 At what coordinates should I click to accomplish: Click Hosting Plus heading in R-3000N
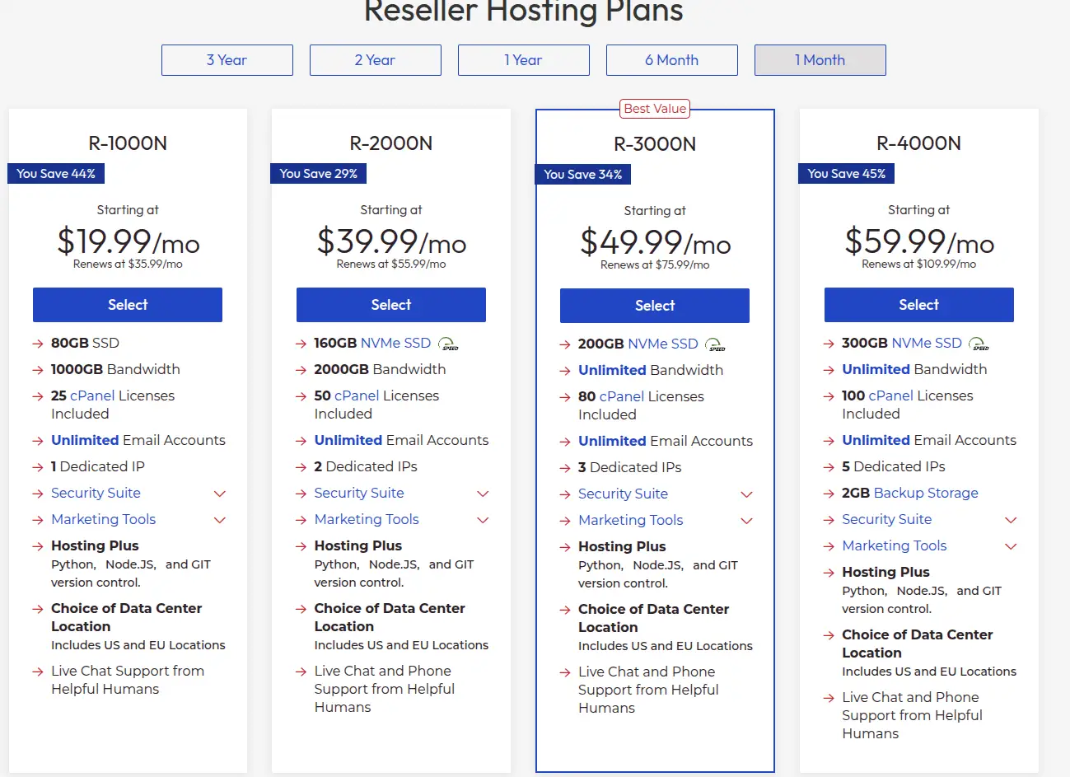coord(622,546)
